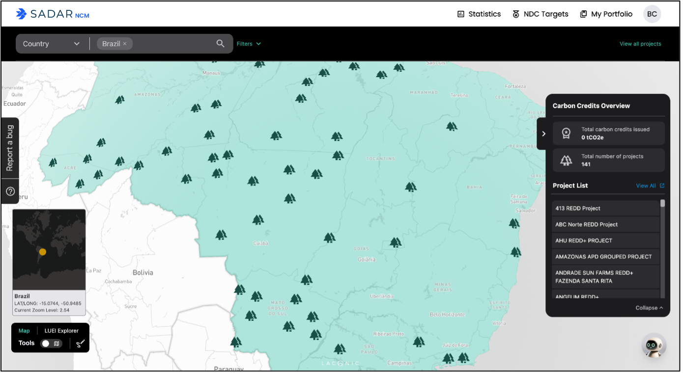683x373 pixels.
Task: Open the Report a bug side tab
Action: tap(10, 148)
